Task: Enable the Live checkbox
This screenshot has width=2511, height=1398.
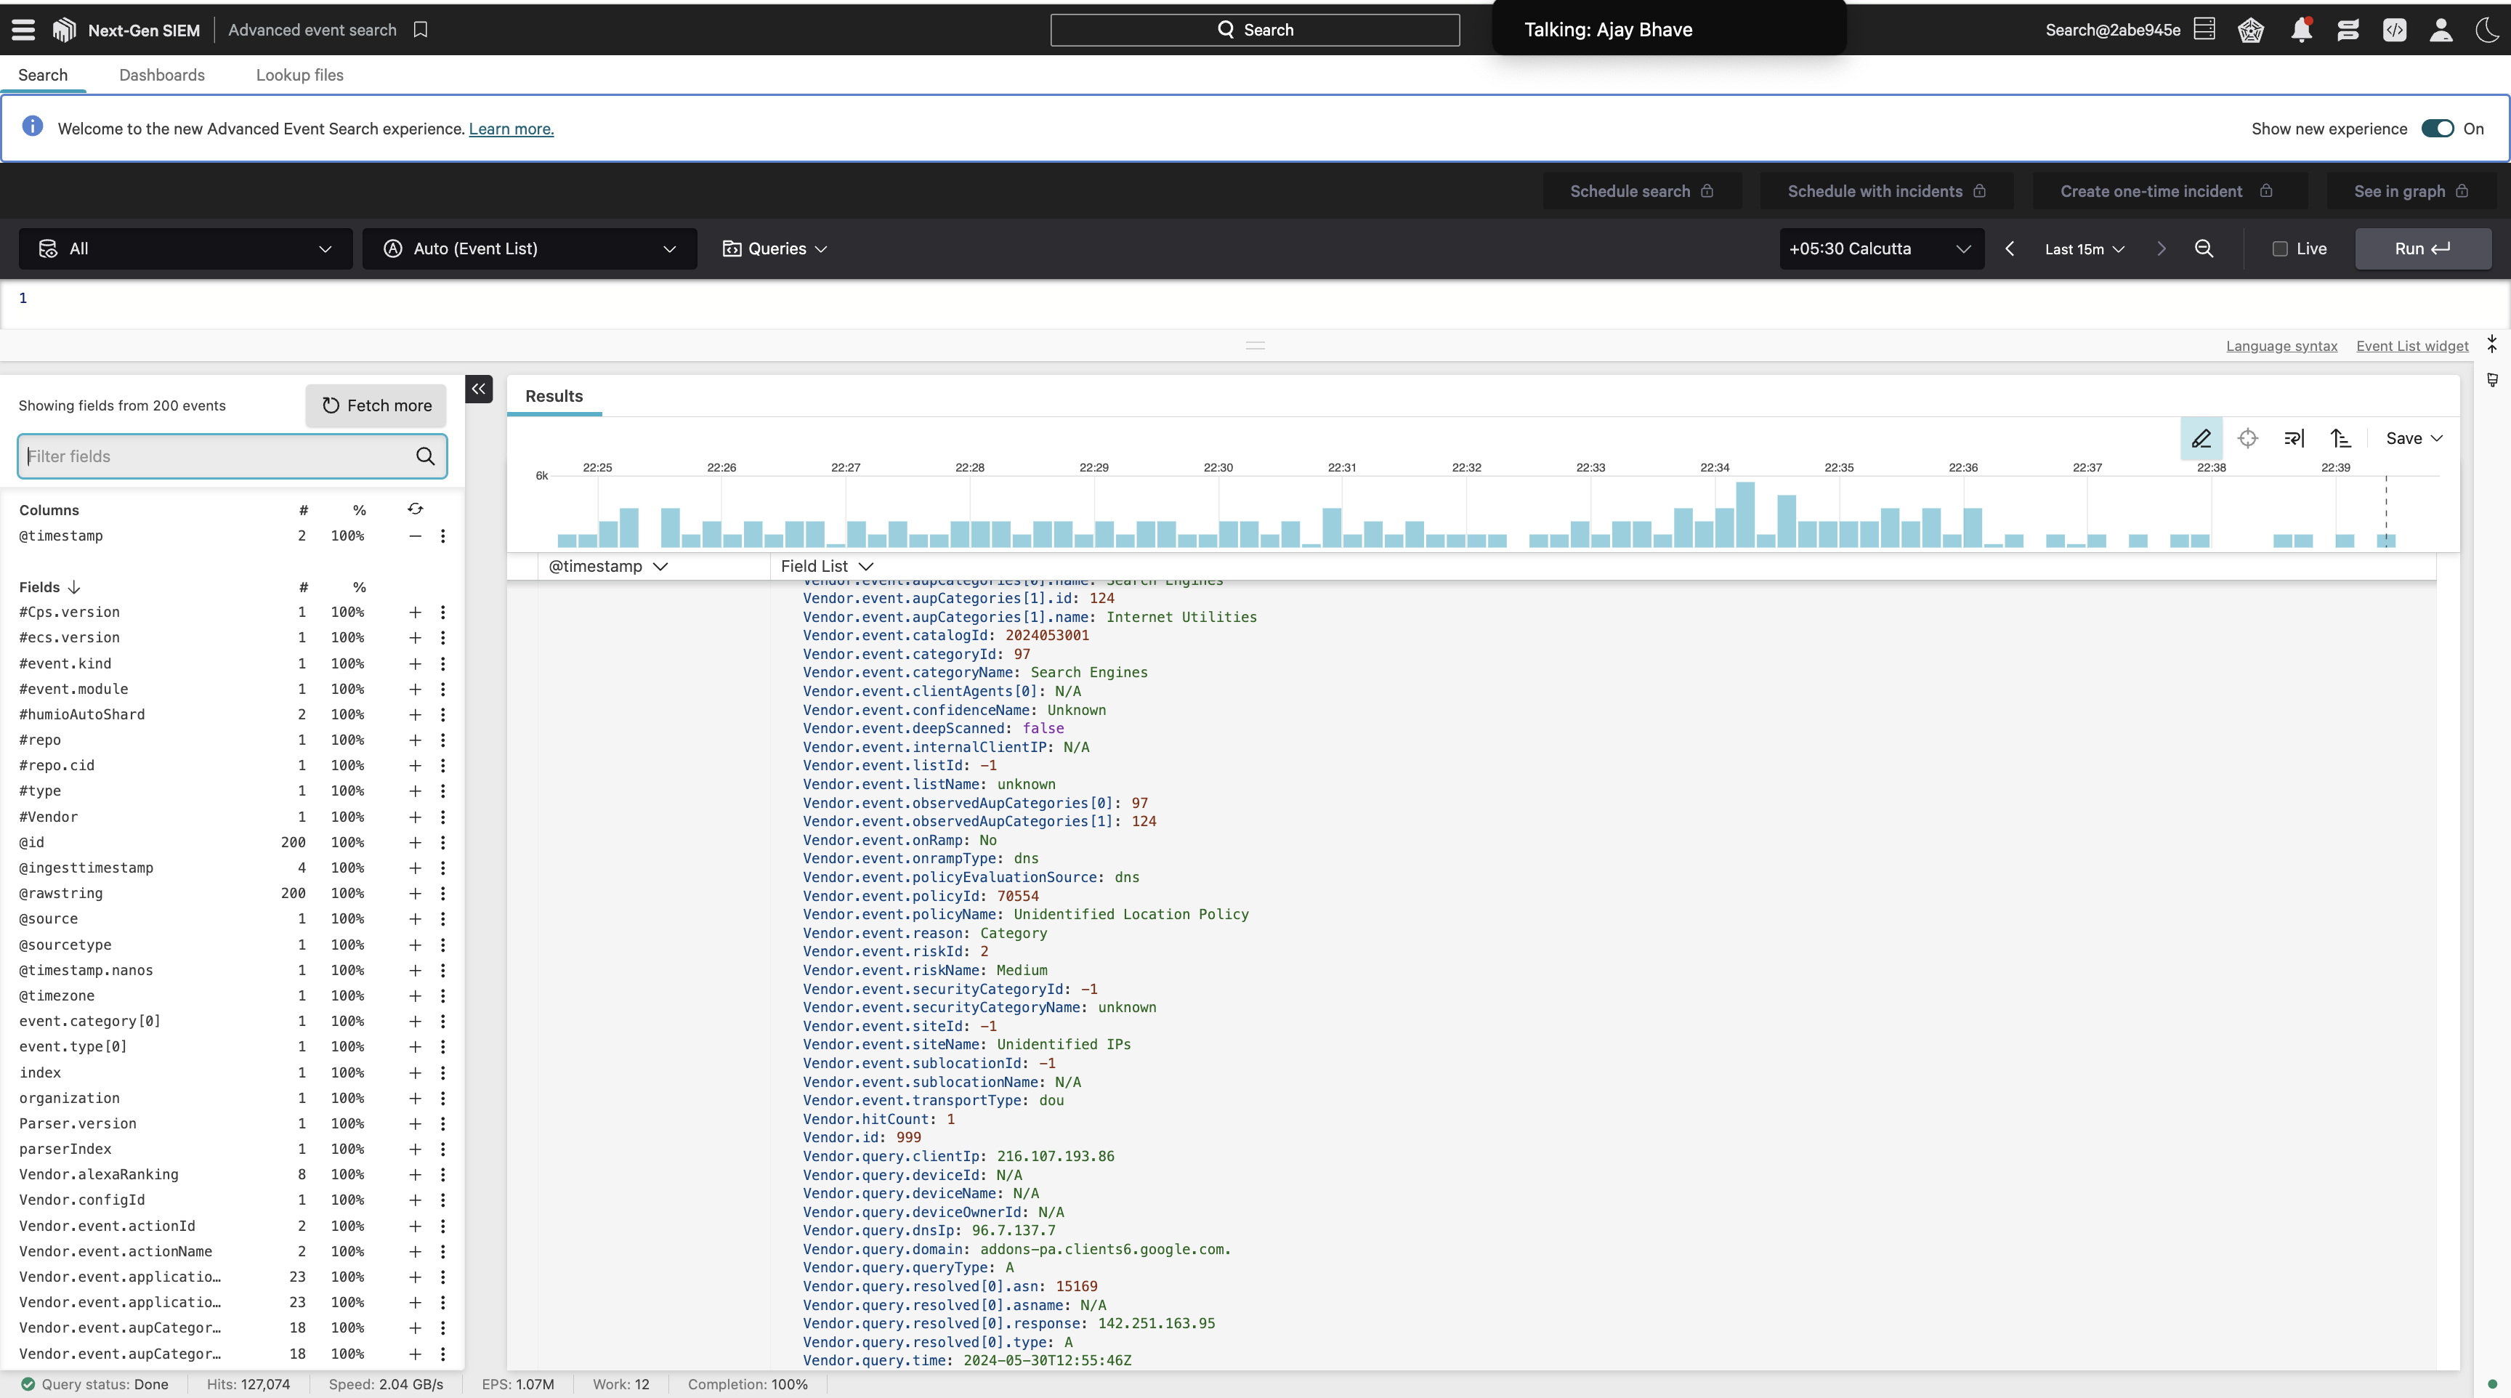Action: pyautogui.click(x=2280, y=249)
